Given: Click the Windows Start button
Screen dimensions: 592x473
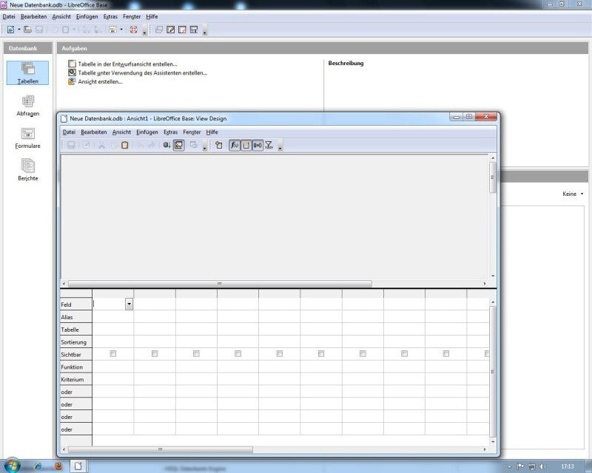Looking at the screenshot, I should click(x=12, y=465).
